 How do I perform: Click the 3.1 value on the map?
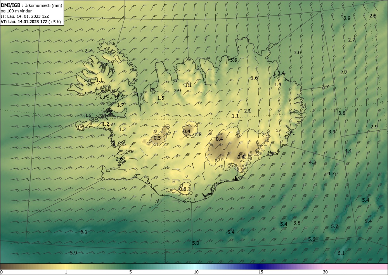point(139,95)
